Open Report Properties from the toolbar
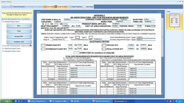Viewport: 184px width, 103px height. pos(18,7)
